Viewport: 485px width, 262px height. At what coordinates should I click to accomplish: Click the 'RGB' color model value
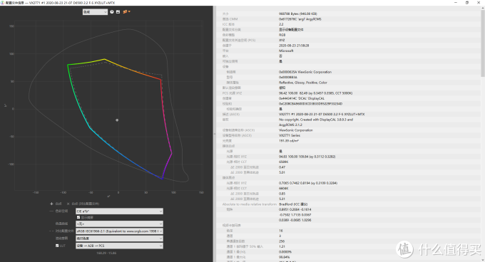pyautogui.click(x=282, y=35)
